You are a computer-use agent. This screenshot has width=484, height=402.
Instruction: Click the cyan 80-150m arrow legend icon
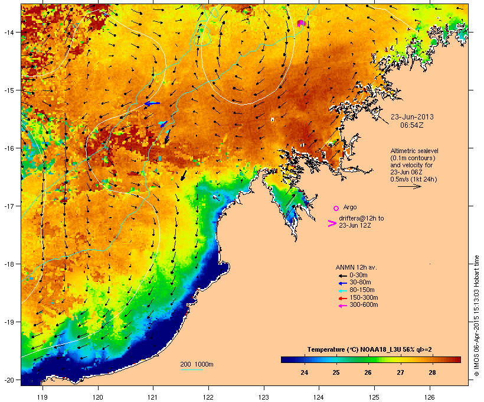tap(342, 291)
